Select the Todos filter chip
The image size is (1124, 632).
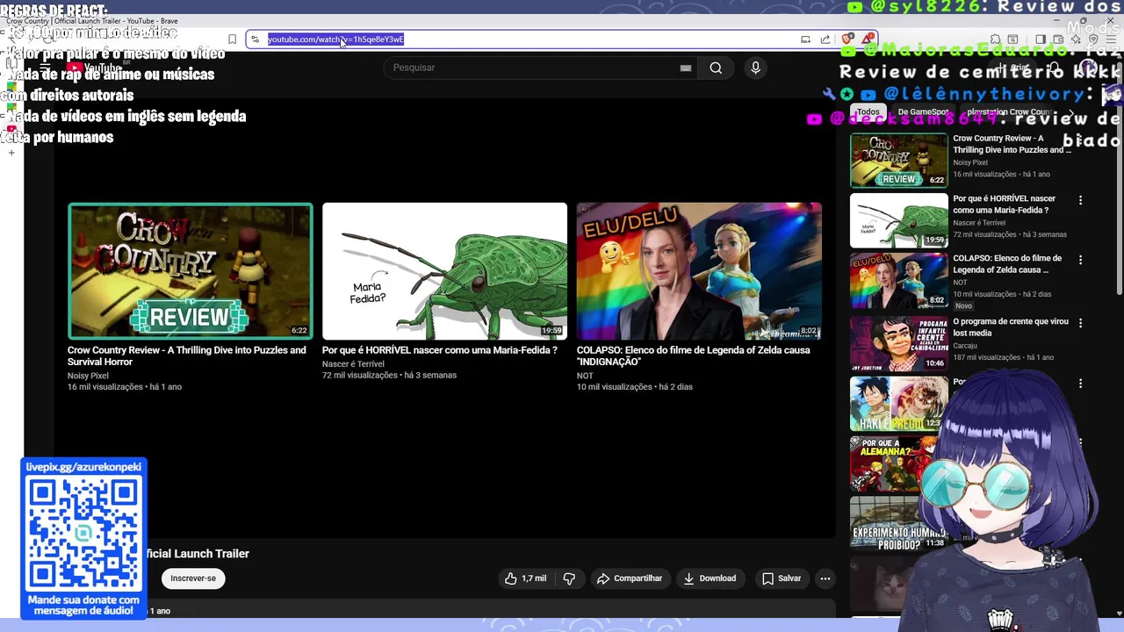(x=868, y=112)
